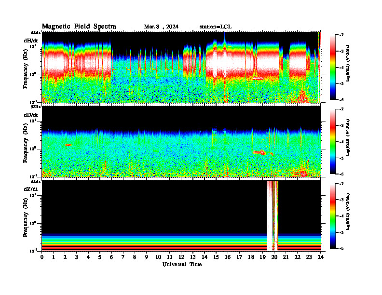This screenshot has height=295, width=382.
Task: Click the "8" hour tick label
Action: click(x=135, y=257)
